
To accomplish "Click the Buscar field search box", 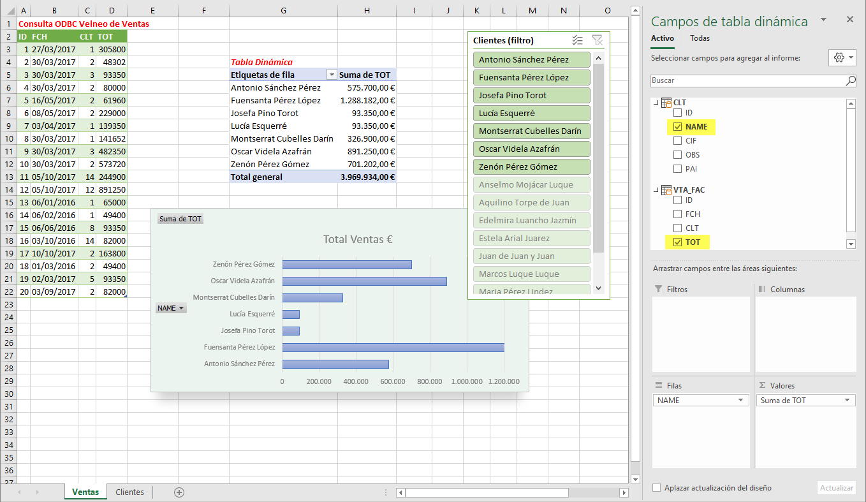I will point(746,81).
